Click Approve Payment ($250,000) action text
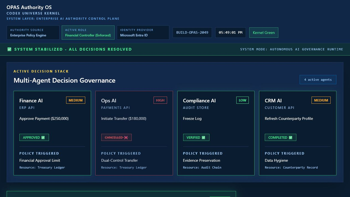 (44, 118)
